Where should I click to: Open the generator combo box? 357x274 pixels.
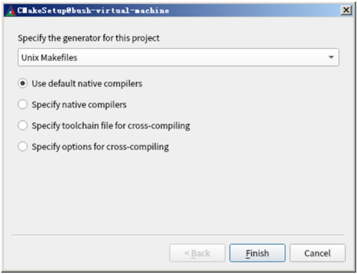coord(178,57)
